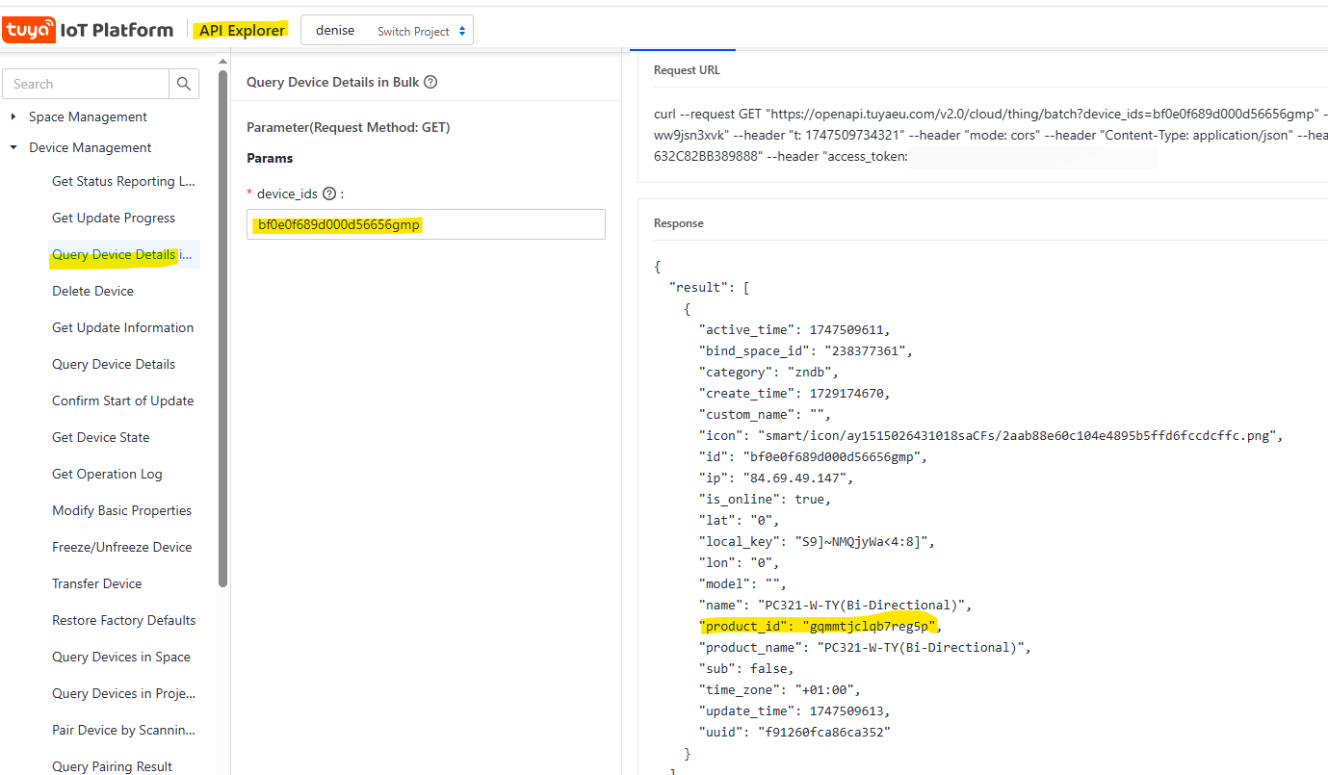Click the sidebar scroll up arrow
Viewport: 1328px width, 775px height.
[223, 64]
